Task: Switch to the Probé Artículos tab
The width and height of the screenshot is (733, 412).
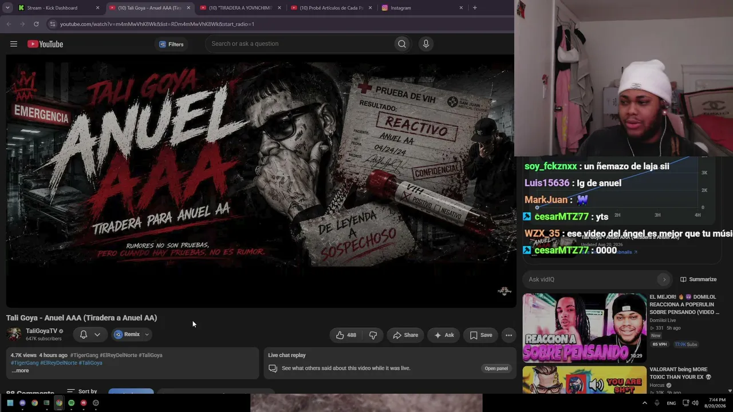Action: [331, 8]
